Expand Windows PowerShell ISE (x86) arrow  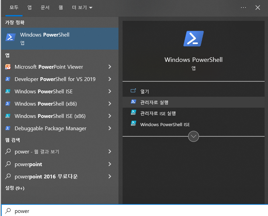(x=110, y=116)
